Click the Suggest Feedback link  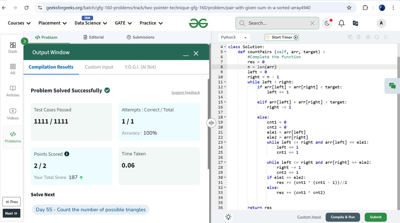(186, 92)
